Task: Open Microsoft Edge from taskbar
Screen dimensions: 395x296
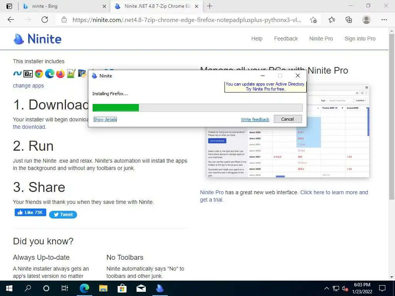Action: tap(84, 288)
